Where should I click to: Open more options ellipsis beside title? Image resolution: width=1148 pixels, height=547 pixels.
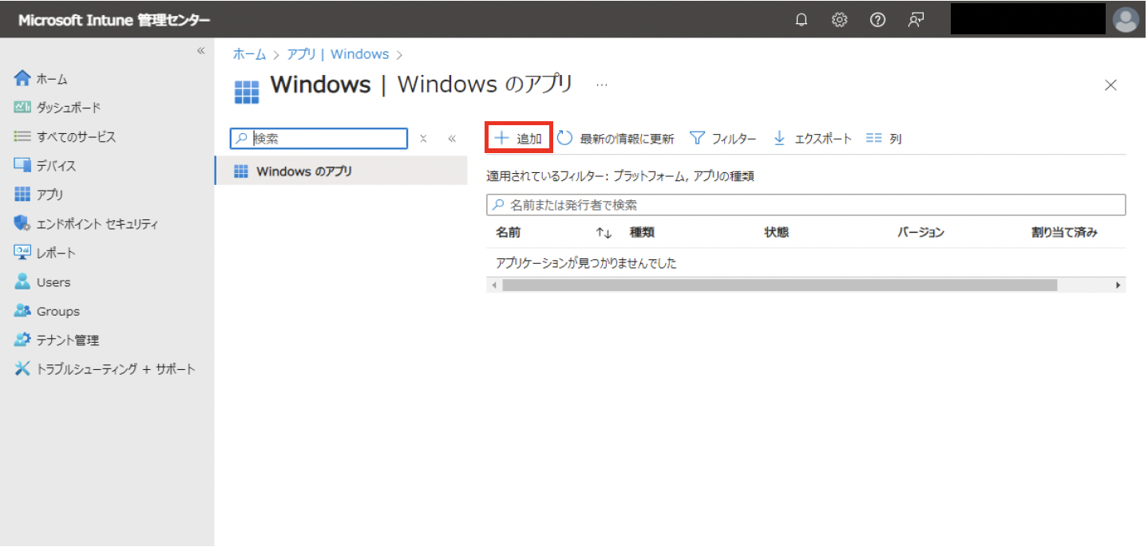(601, 85)
